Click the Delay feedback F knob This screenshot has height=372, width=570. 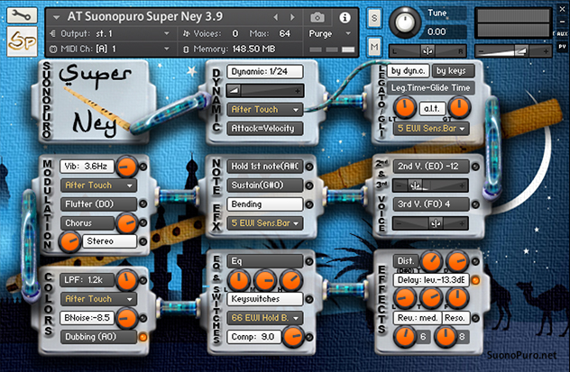tap(457, 297)
